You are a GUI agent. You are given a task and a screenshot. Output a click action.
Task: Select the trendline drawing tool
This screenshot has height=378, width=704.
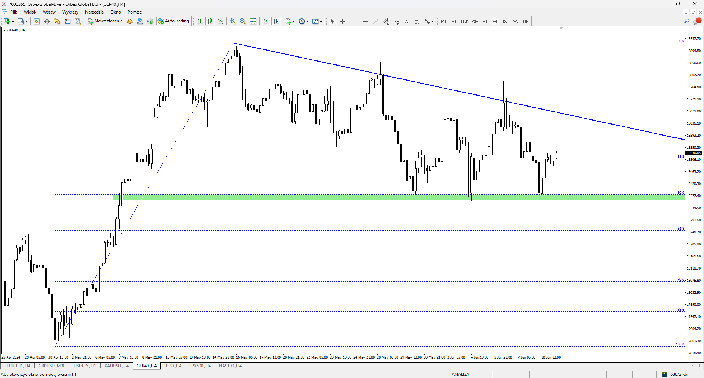(x=376, y=21)
